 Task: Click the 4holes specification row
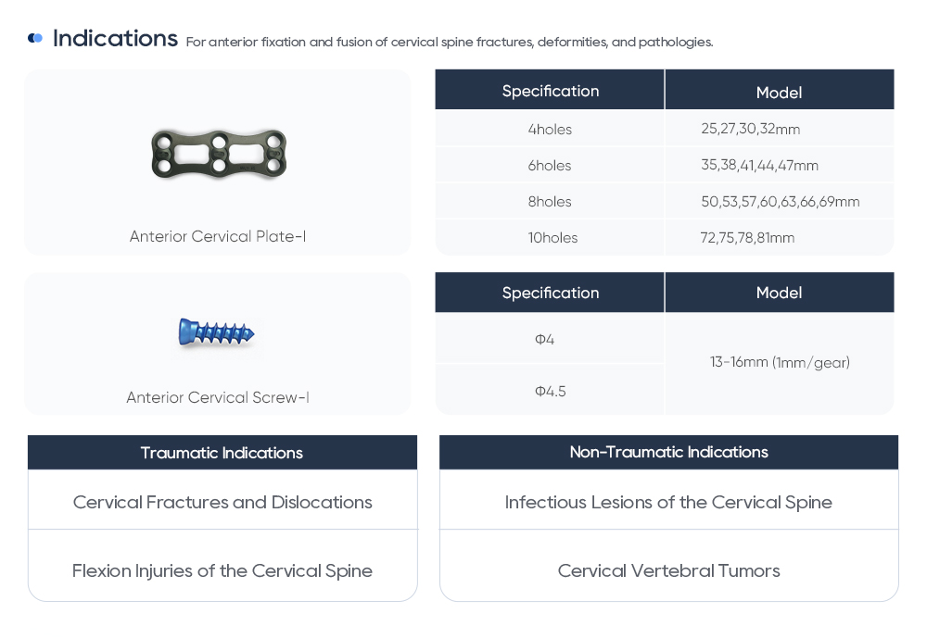[550, 130]
